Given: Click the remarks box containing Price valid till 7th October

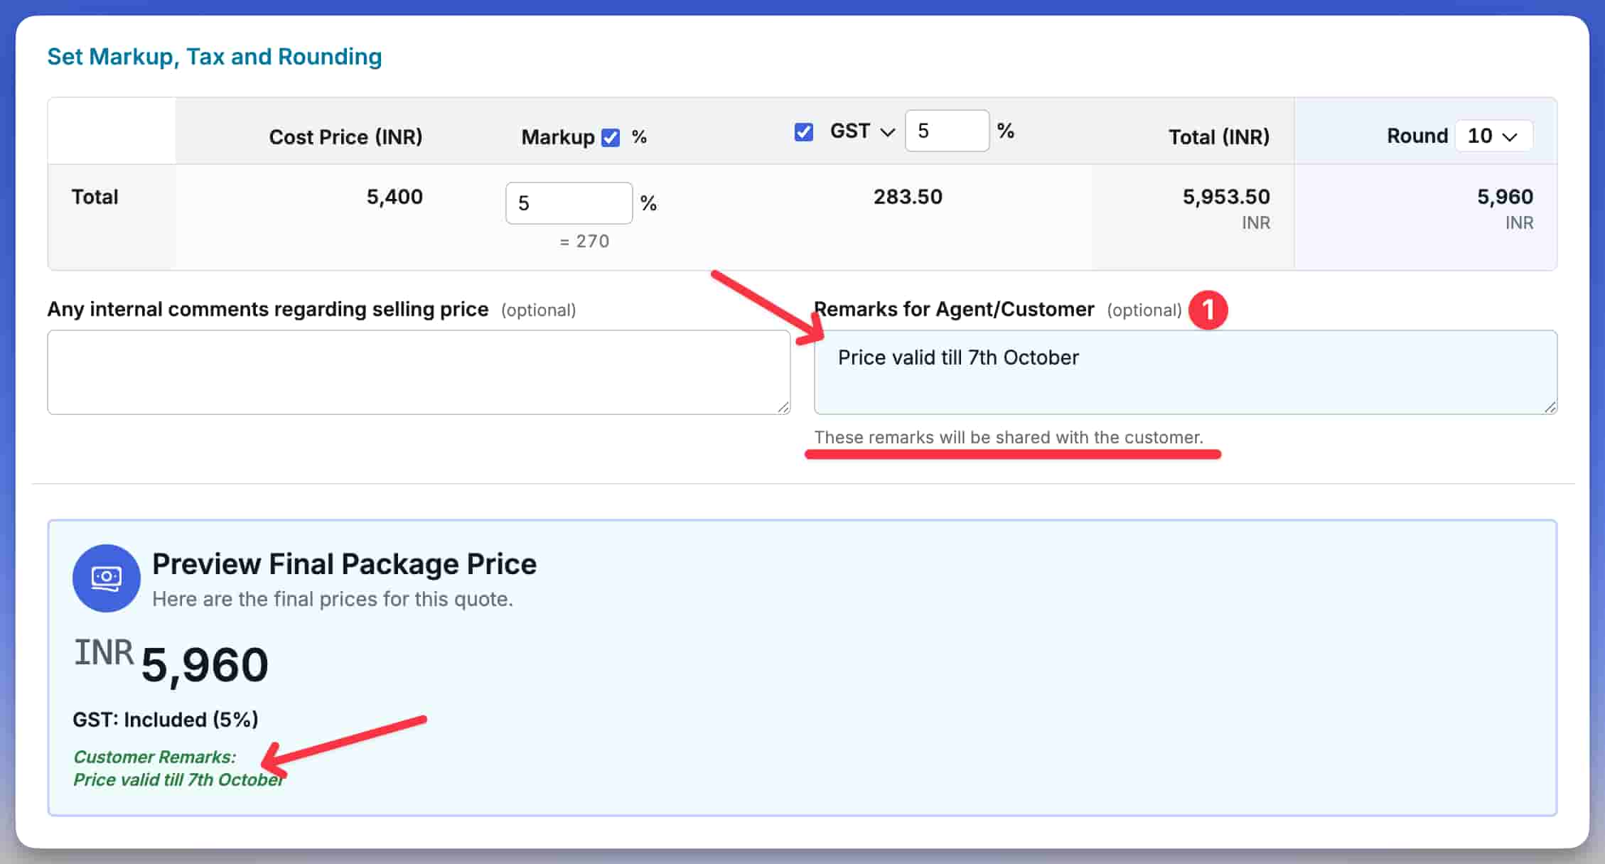Looking at the screenshot, I should 1183,372.
